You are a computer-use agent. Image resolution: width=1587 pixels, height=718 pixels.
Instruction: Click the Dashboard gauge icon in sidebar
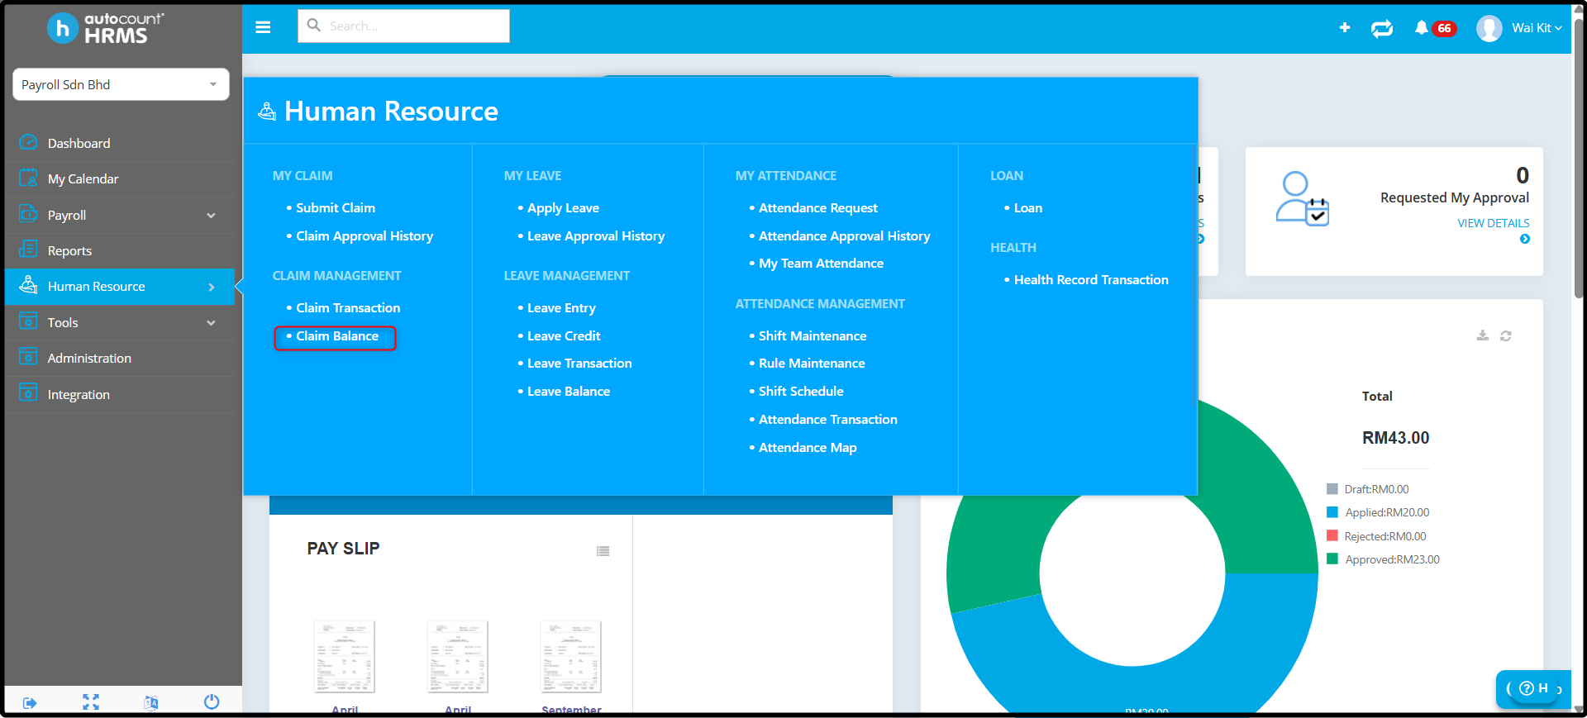pyautogui.click(x=28, y=142)
